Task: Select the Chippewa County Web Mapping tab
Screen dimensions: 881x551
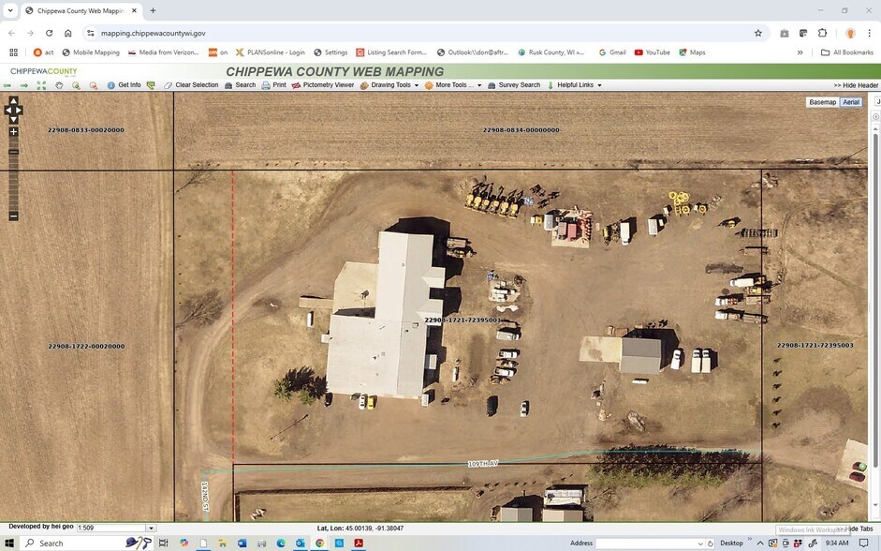Action: tap(80, 10)
